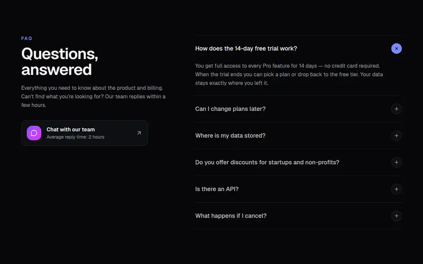
Task: Select the 'Can I change plans later?' question
Action: pyautogui.click(x=230, y=109)
